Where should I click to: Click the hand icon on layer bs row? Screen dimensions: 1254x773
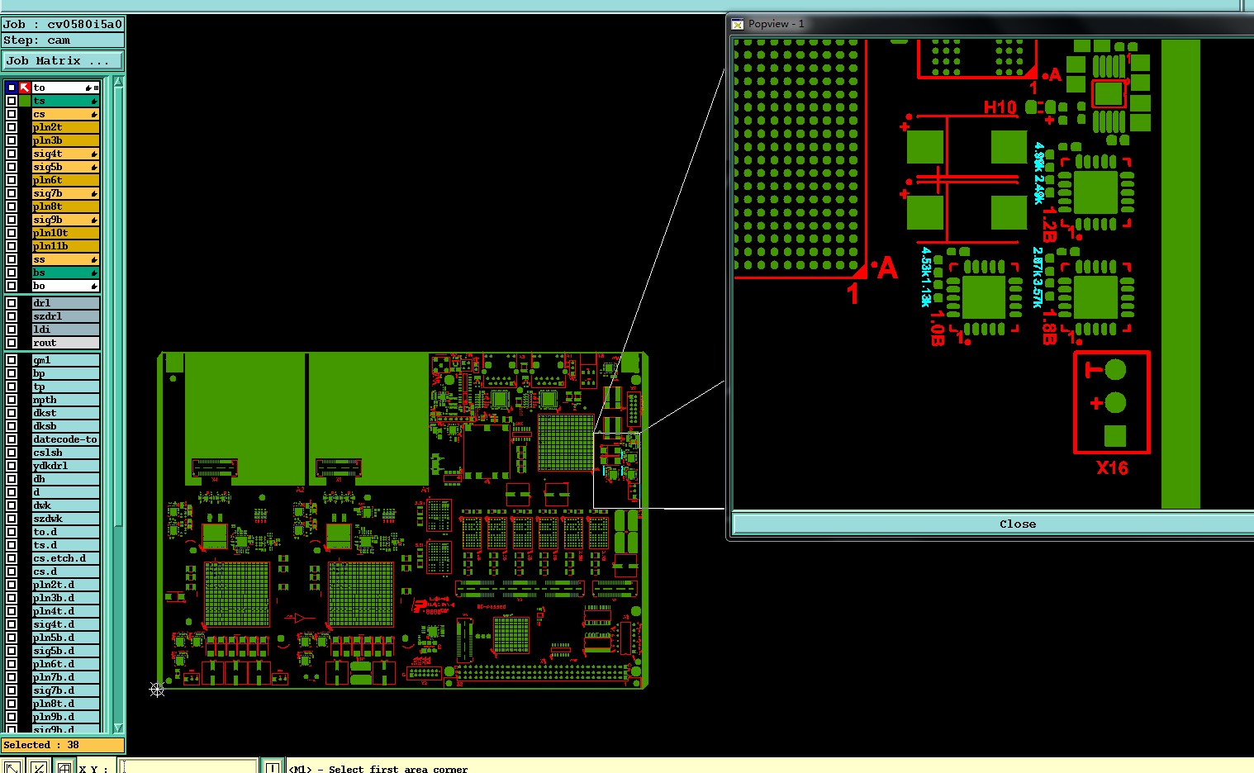click(x=94, y=273)
